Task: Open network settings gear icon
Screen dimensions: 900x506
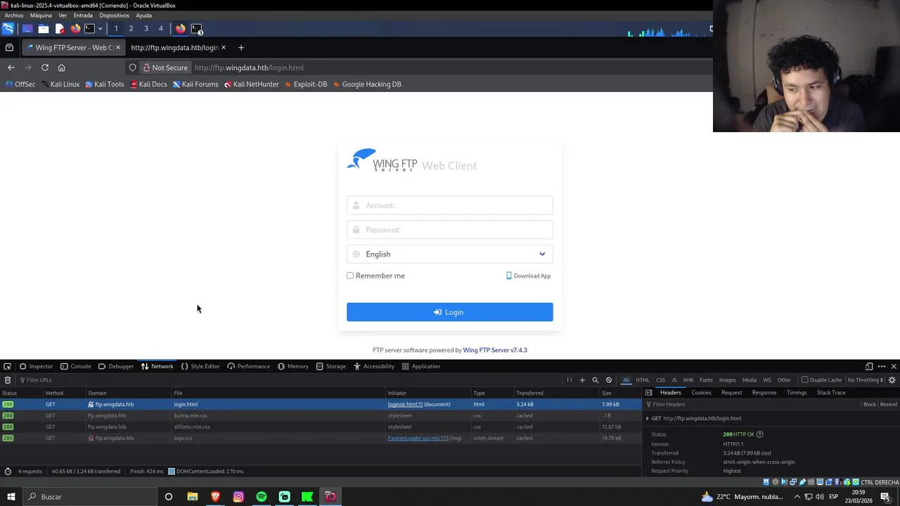Action: click(892, 380)
